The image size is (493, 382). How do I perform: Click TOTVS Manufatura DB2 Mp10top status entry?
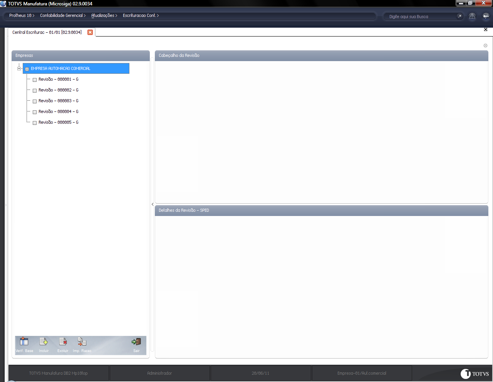pyautogui.click(x=59, y=373)
